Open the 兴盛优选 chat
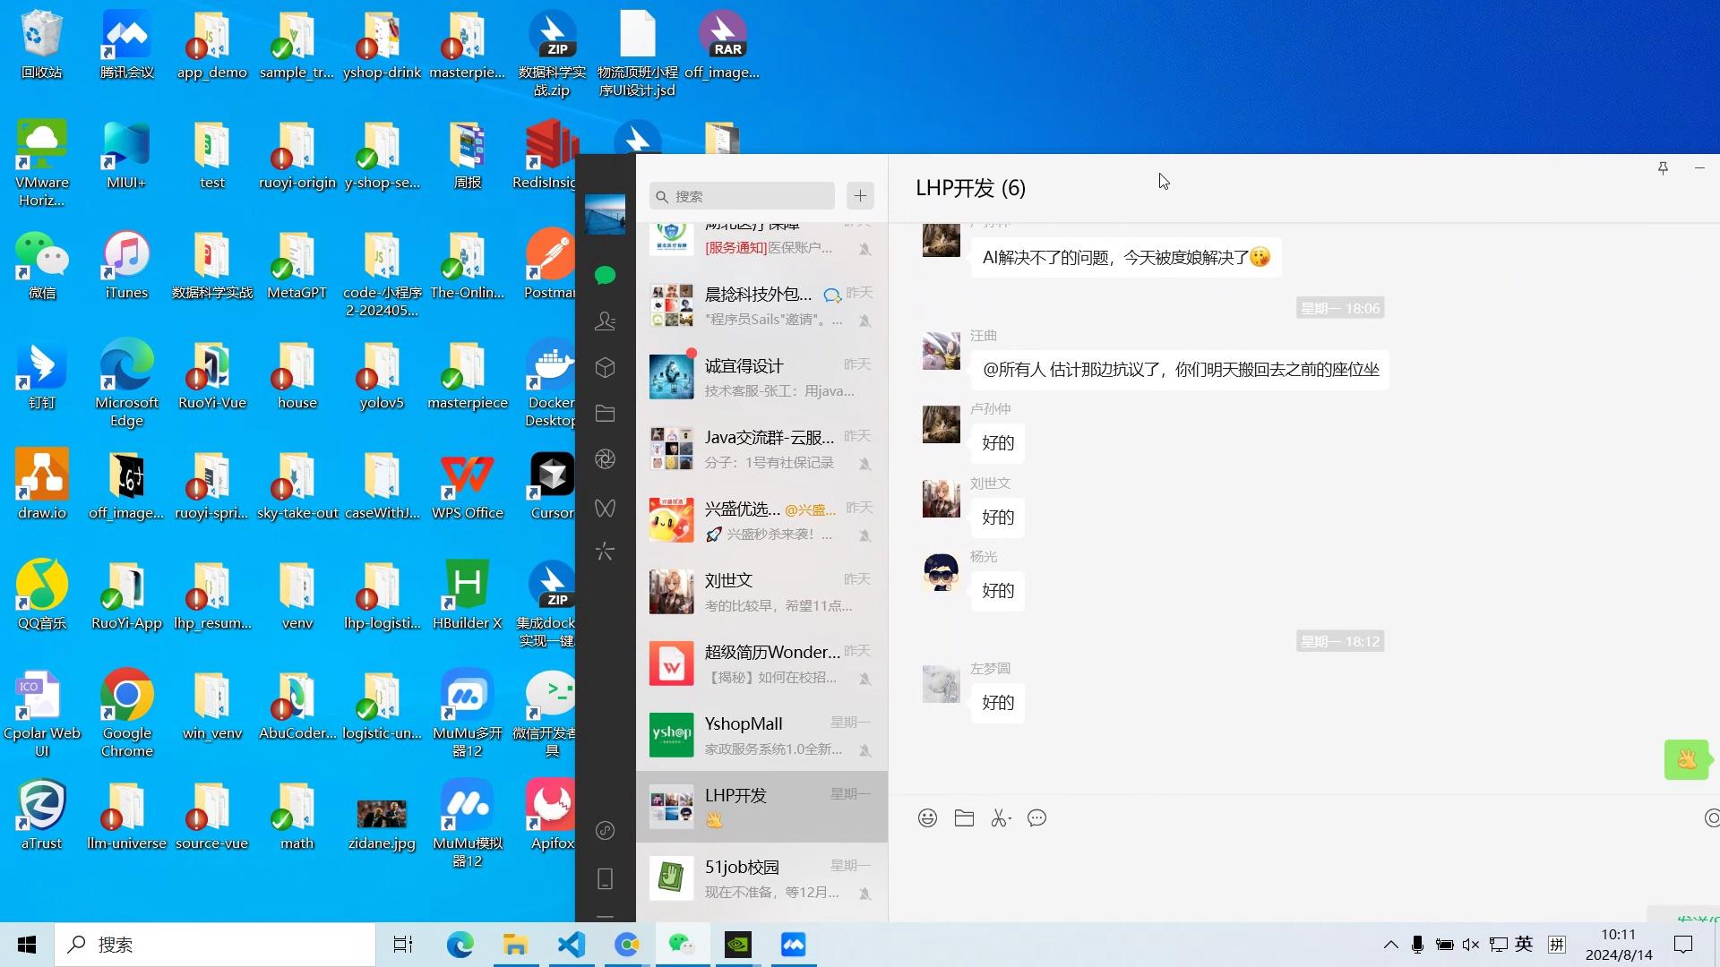Screen dimensions: 1720x967 click(x=761, y=520)
